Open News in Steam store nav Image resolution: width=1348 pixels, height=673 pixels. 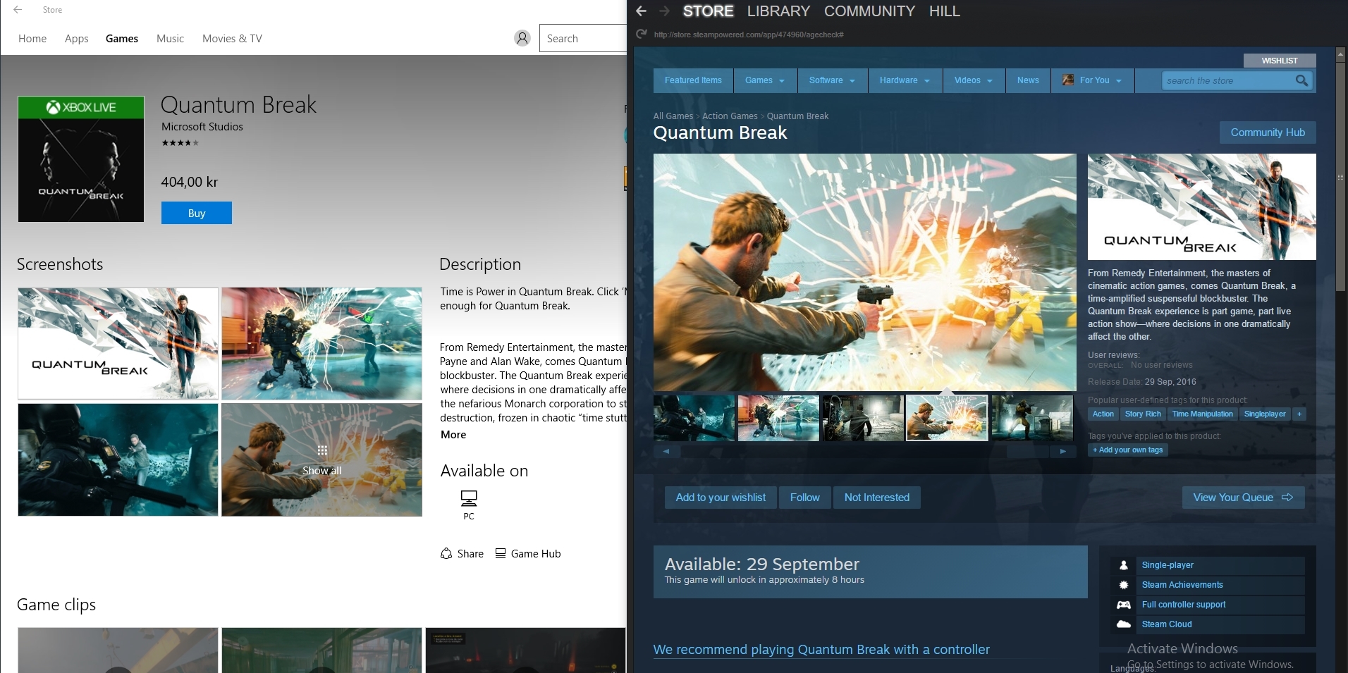1028,80
